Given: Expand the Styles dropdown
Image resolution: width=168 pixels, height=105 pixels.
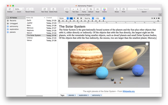Looking at the screenshot, I should coord(64,18).
